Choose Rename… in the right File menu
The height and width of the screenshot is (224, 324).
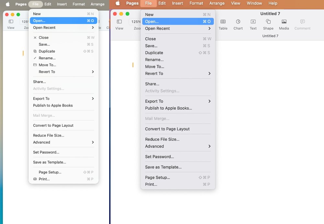click(178, 60)
